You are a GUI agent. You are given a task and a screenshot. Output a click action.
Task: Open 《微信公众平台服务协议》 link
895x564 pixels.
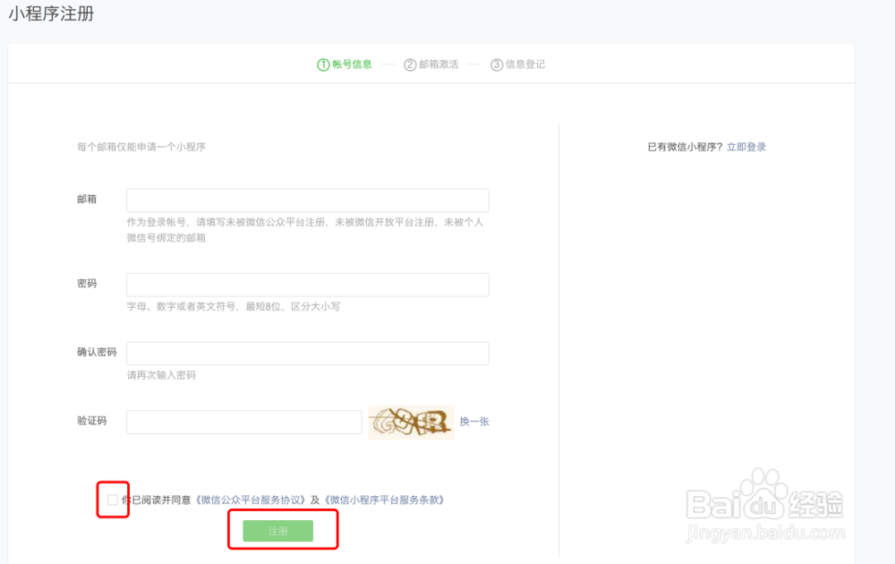[250, 500]
